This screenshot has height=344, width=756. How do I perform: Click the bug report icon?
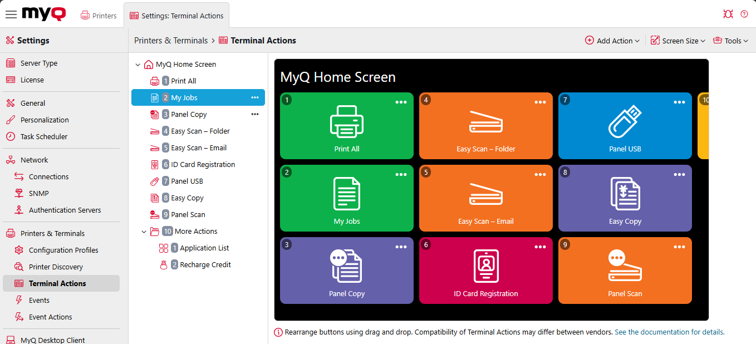click(x=728, y=14)
